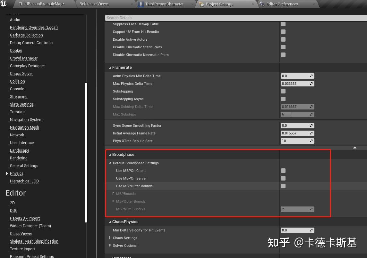Viewport: 367px width, 258px height.
Task: Toggle the Disable Active Actors checkbox
Action: pyautogui.click(x=283, y=39)
